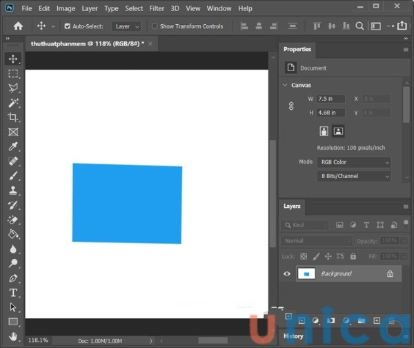Screen dimensions: 414x348
Task: Enable Show Transform Controls checkbox
Action: click(x=155, y=26)
